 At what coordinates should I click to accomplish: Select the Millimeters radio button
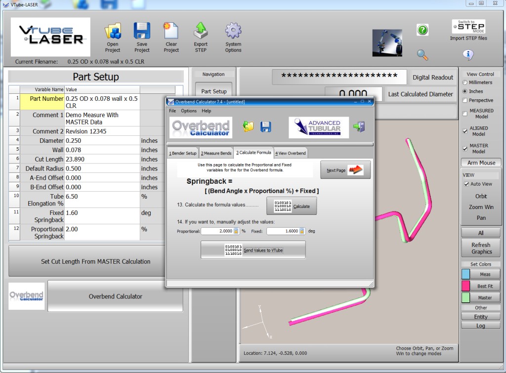[x=465, y=83]
